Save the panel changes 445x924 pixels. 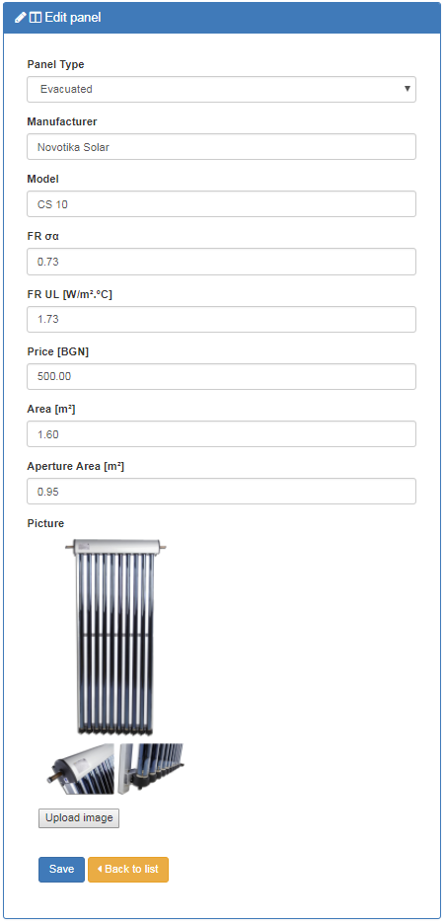pyautogui.click(x=62, y=869)
